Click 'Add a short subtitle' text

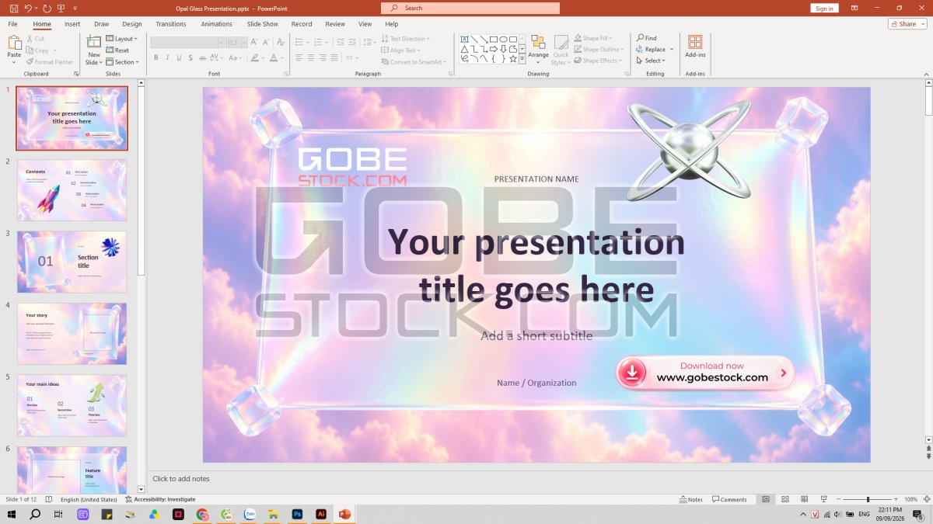(x=536, y=335)
